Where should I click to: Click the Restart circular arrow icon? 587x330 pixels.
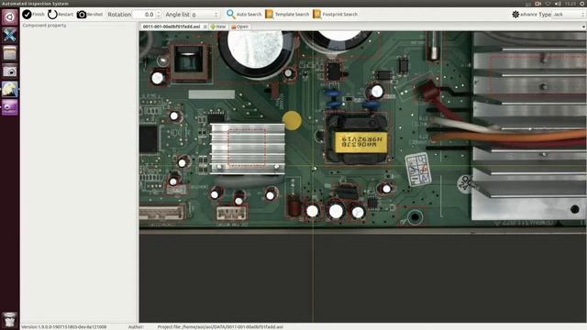point(52,15)
